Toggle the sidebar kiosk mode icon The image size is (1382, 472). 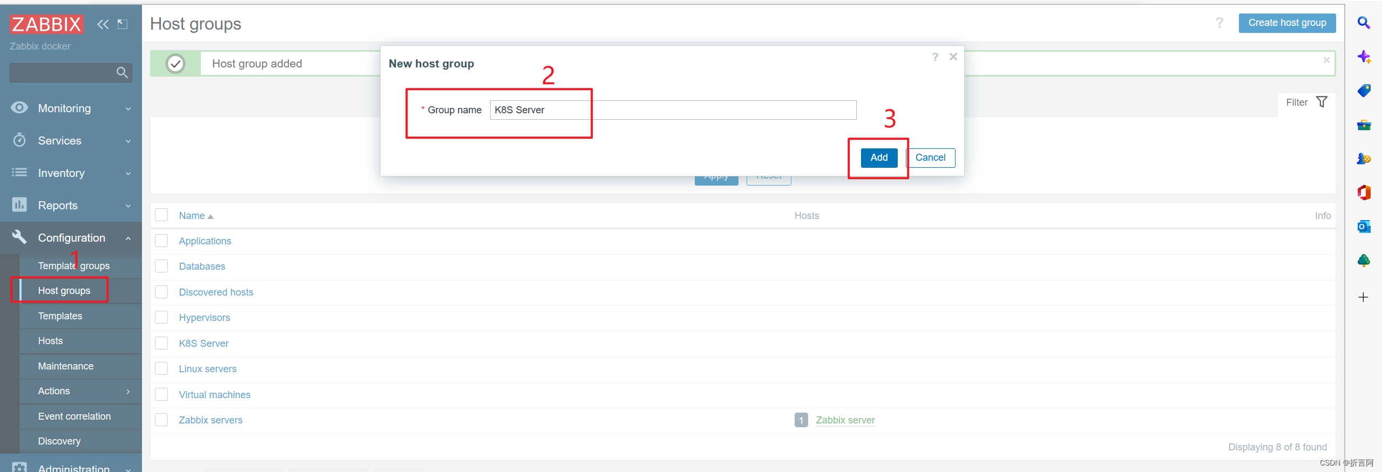123,24
